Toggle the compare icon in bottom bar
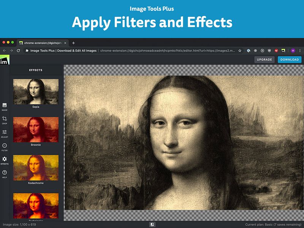This screenshot has width=304, height=228. (x=152, y=225)
